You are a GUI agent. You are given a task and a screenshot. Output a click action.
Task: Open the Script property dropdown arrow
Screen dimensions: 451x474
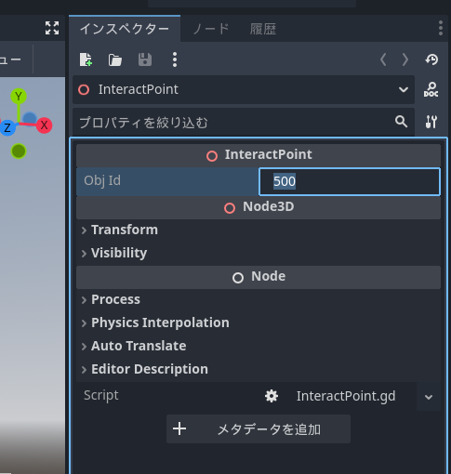(429, 397)
